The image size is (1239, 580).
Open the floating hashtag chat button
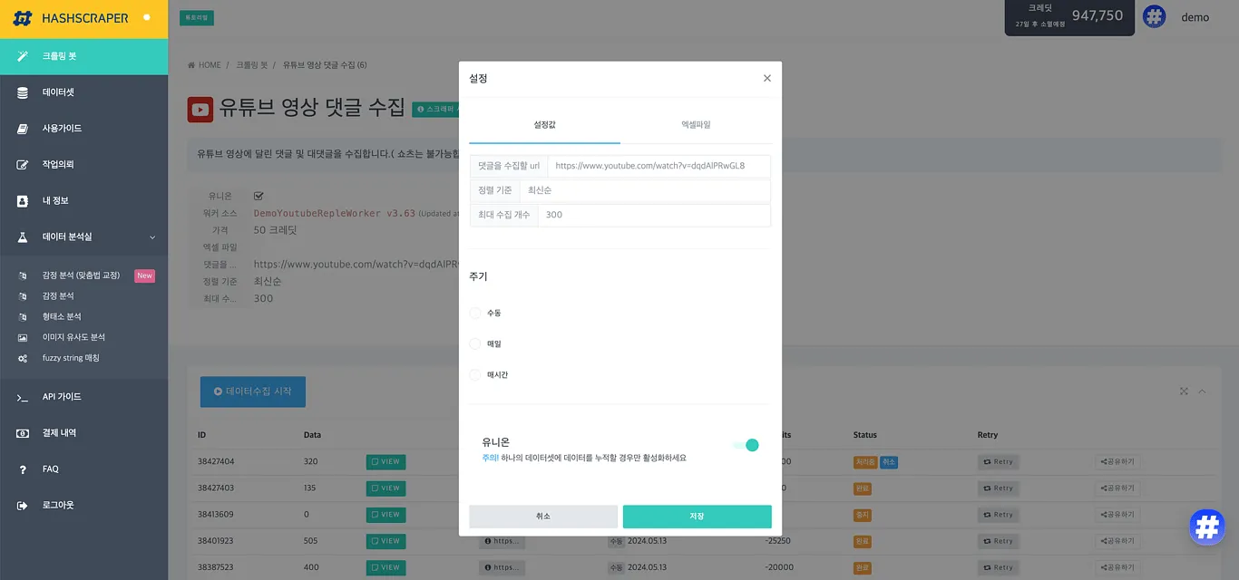point(1206,526)
